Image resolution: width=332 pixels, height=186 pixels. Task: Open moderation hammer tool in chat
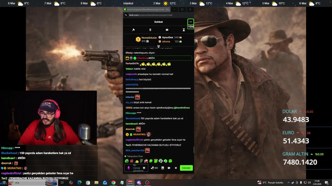[x=133, y=30]
